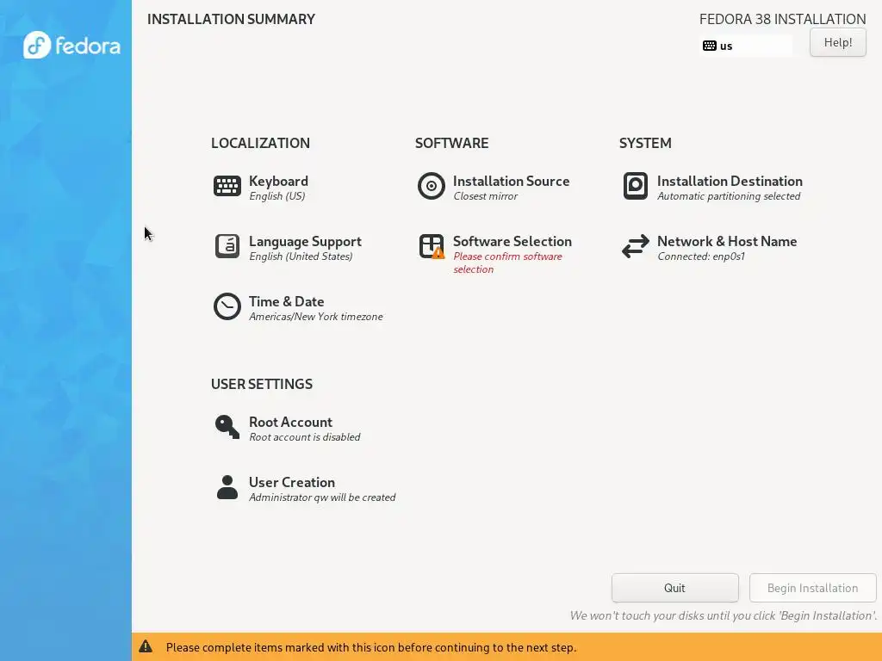Click the 'Please complete items marked' message

(370, 647)
